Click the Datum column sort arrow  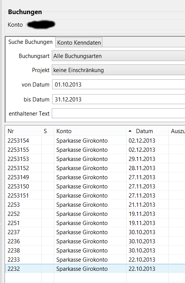click(x=130, y=131)
